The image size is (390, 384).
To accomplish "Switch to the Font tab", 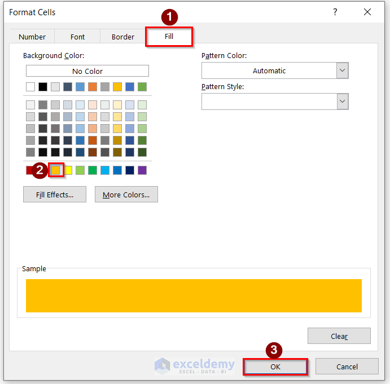I will (x=77, y=37).
